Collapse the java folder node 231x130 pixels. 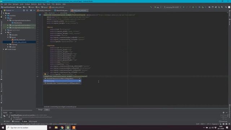click(6, 18)
